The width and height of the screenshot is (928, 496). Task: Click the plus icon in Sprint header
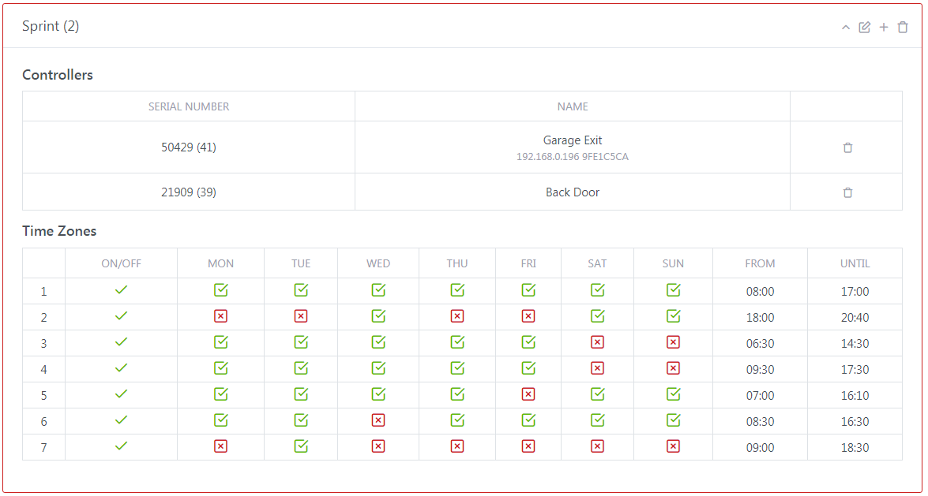(884, 28)
